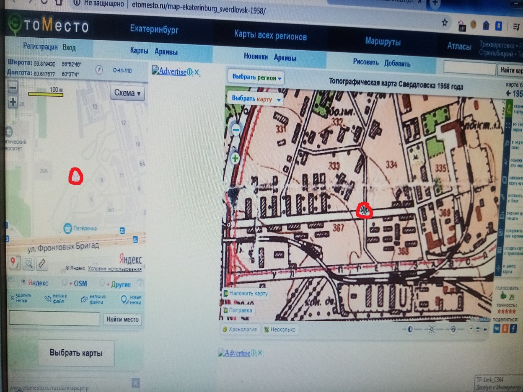Open 'Карты всех регионов' menu
523x392 pixels.
(x=270, y=35)
